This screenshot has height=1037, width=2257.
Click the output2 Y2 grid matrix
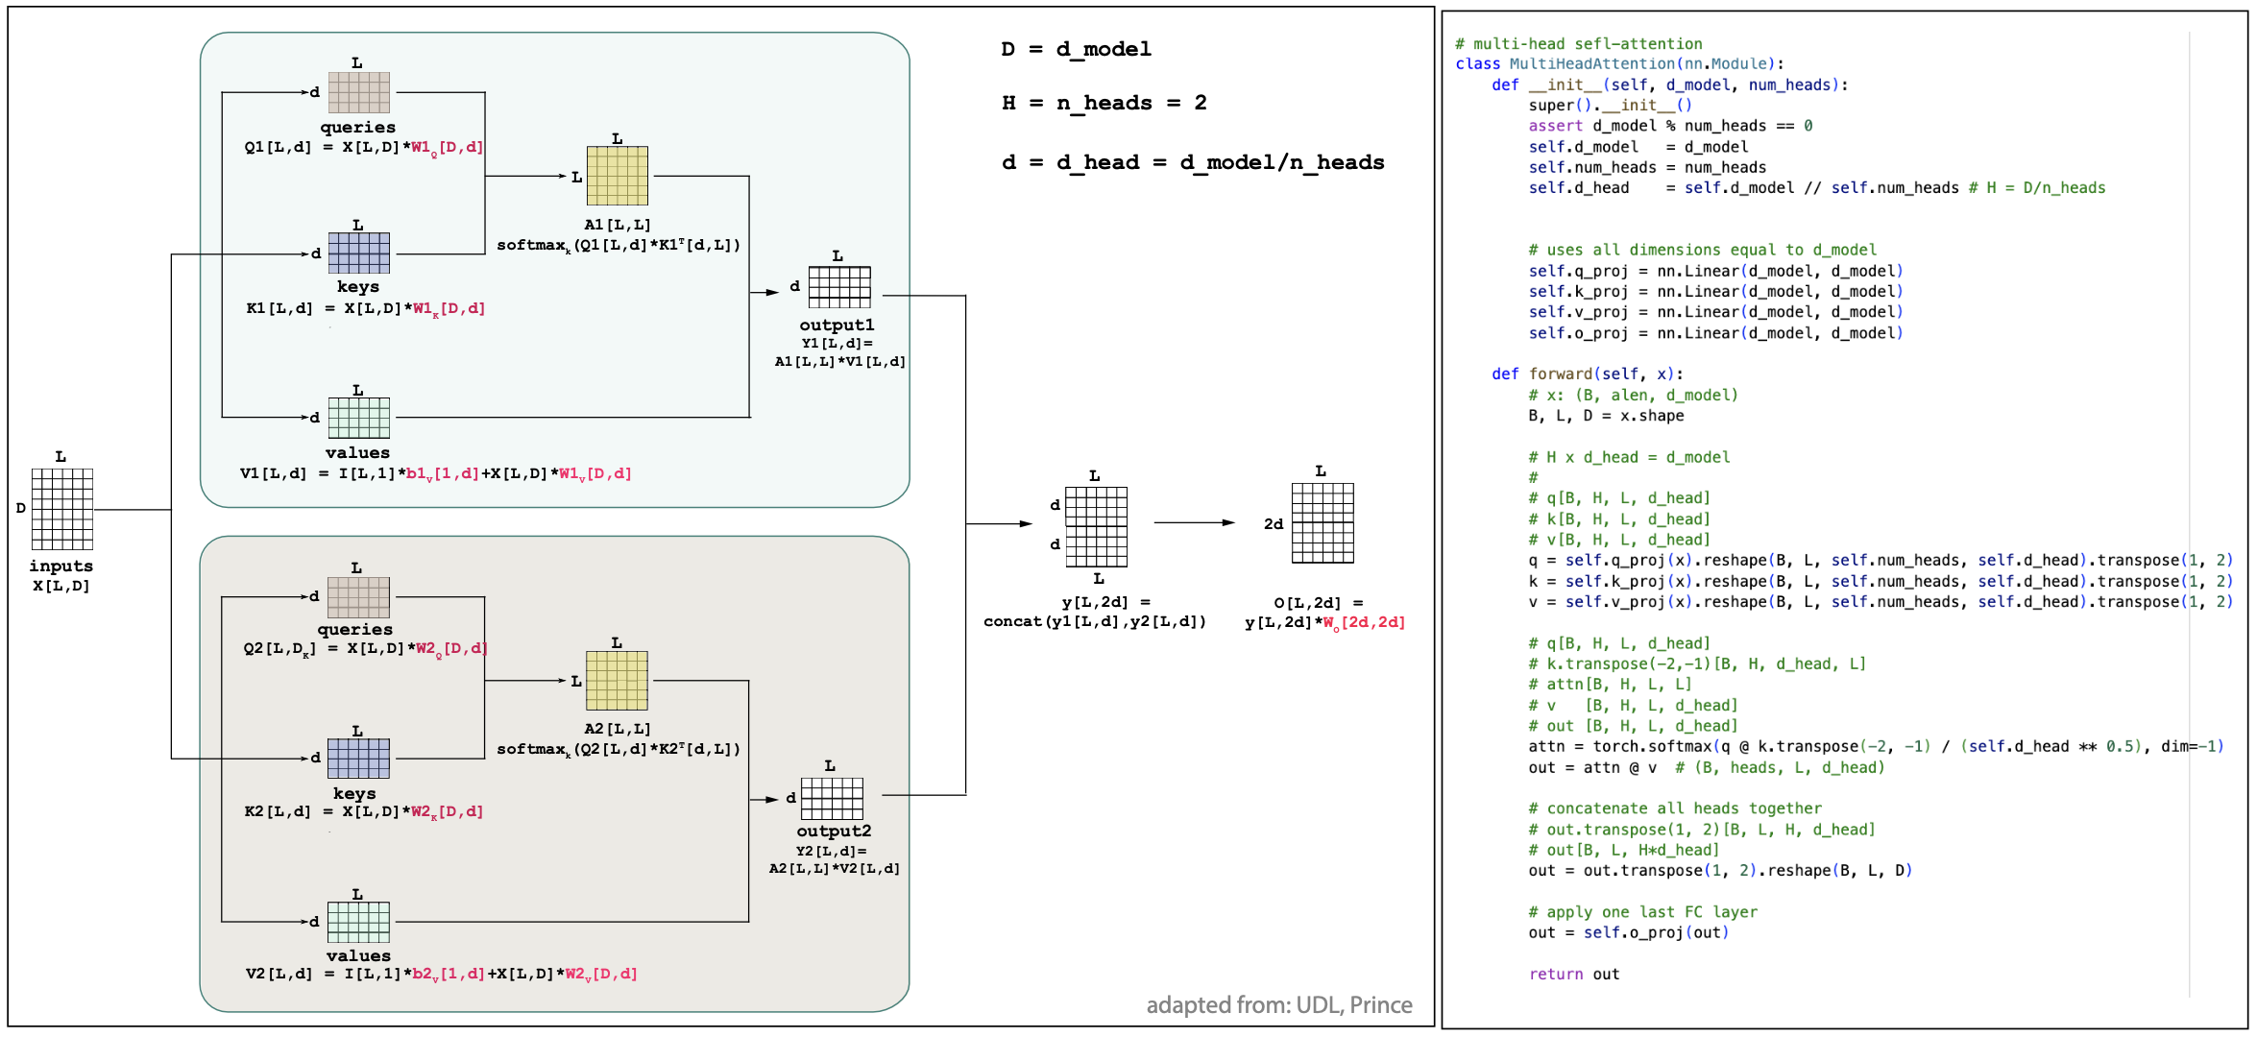click(x=832, y=798)
